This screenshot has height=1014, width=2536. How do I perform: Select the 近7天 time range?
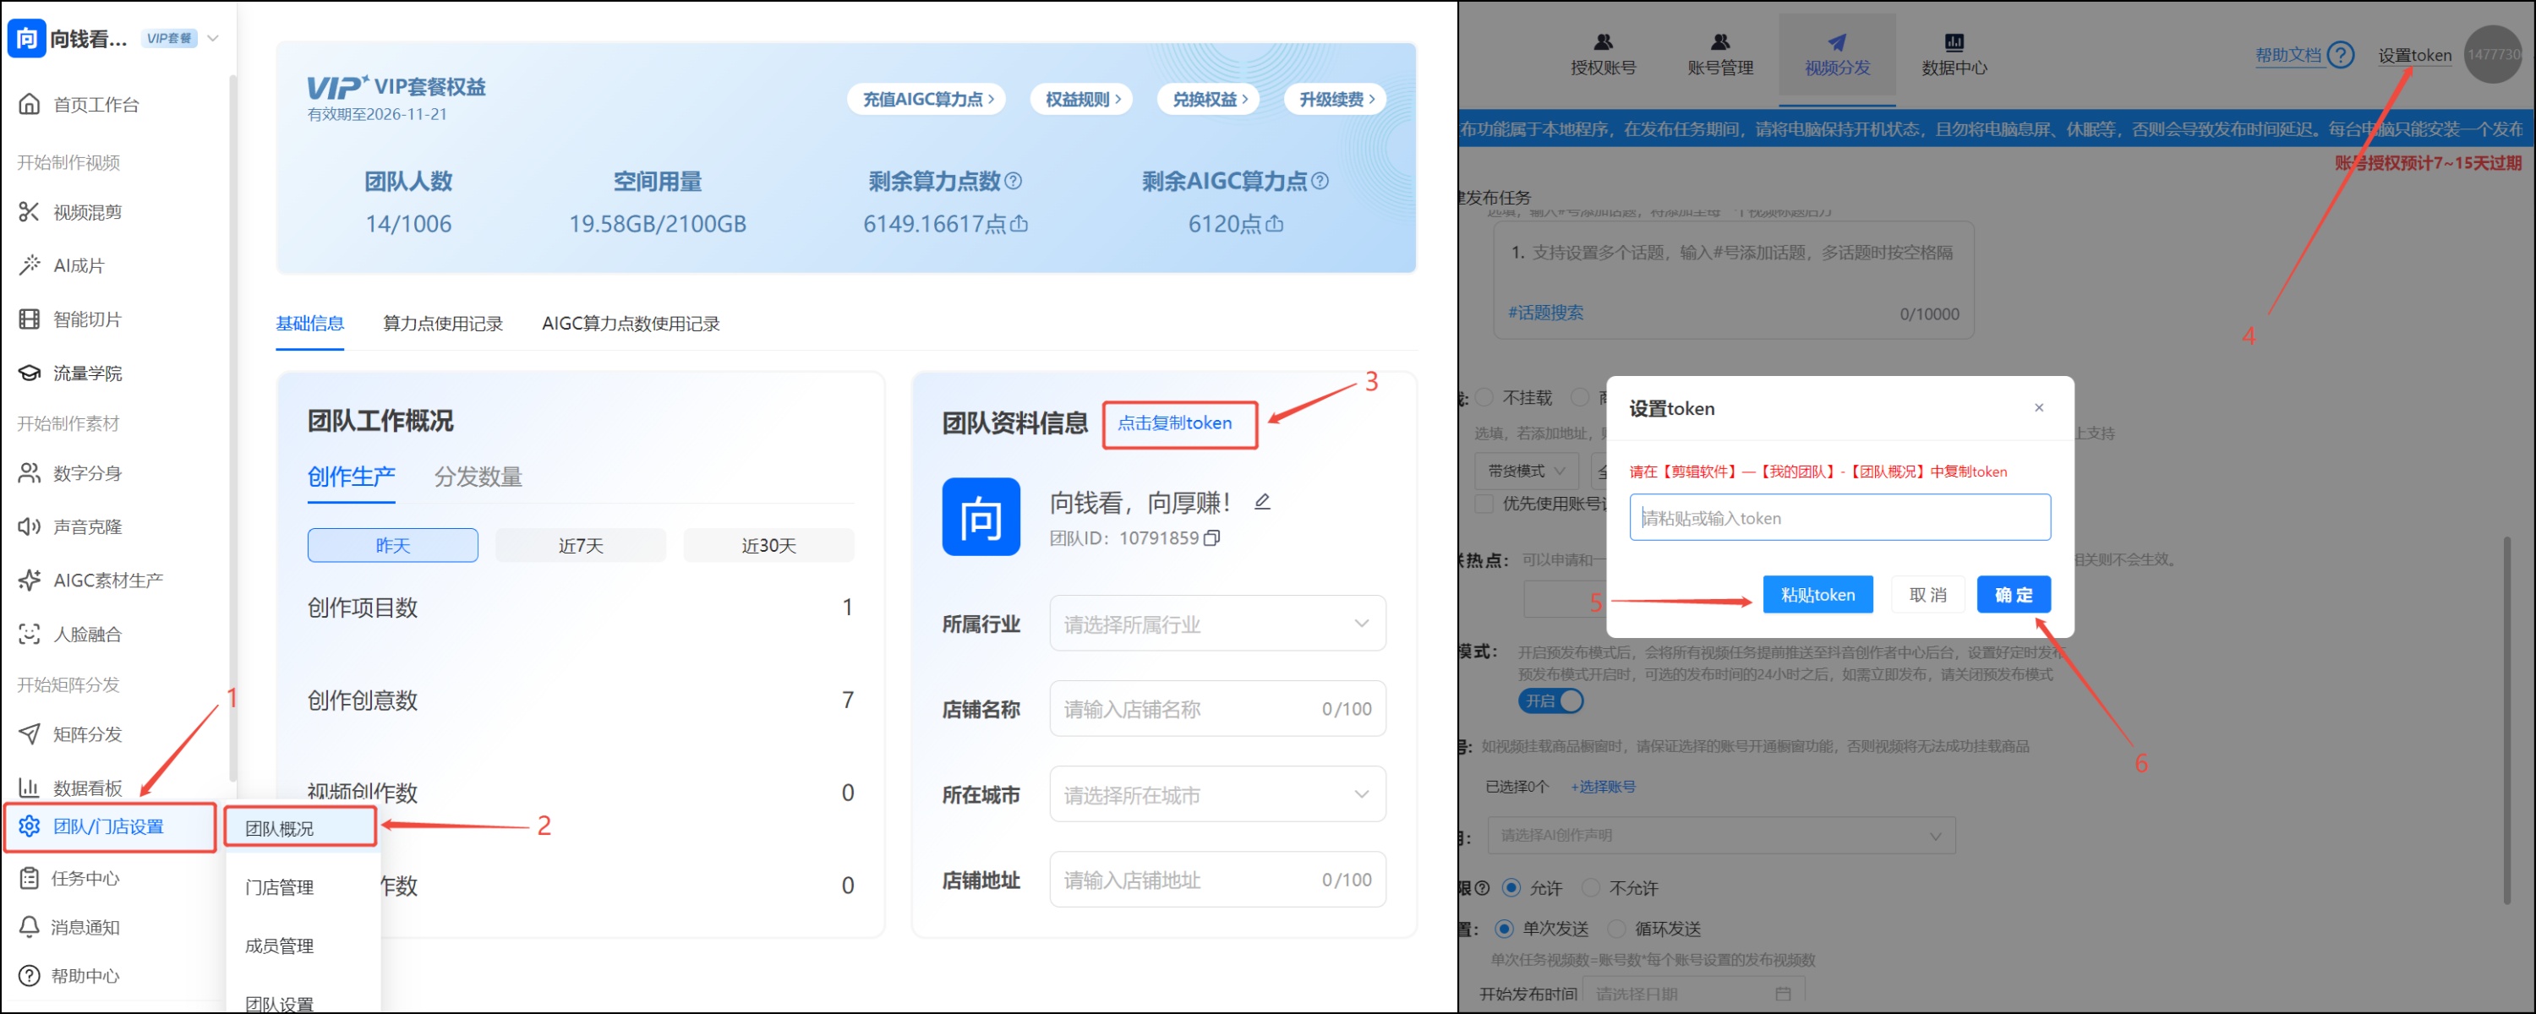tap(581, 544)
